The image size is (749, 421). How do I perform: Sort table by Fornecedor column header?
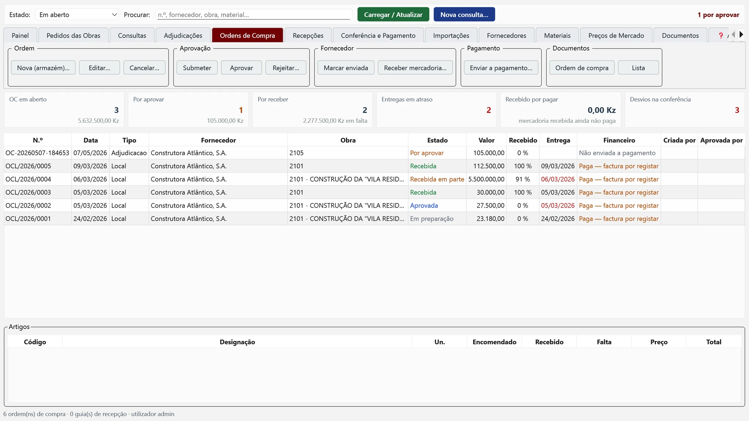tap(218, 140)
